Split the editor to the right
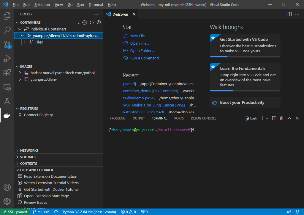This screenshot has width=304, height=215. (x=289, y=14)
